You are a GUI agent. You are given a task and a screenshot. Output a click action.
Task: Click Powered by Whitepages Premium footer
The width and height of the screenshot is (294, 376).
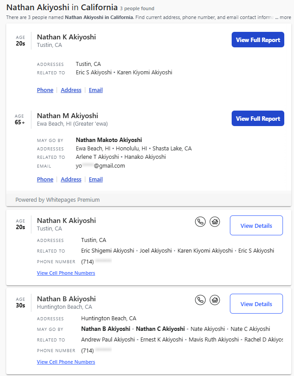tap(57, 200)
